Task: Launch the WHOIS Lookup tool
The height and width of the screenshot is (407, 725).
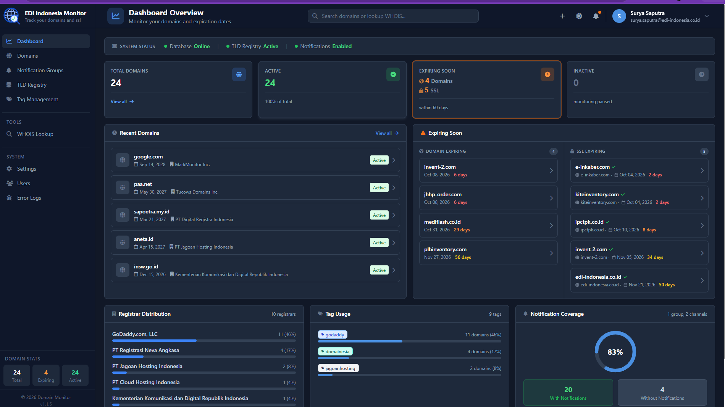Action: [x=46, y=134]
